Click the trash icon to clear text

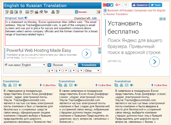pyautogui.click(x=21, y=12)
